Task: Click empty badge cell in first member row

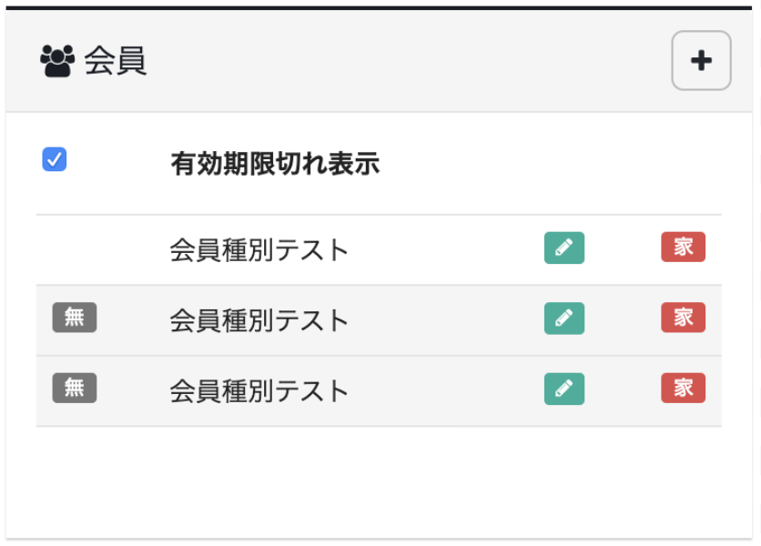Action: point(75,249)
